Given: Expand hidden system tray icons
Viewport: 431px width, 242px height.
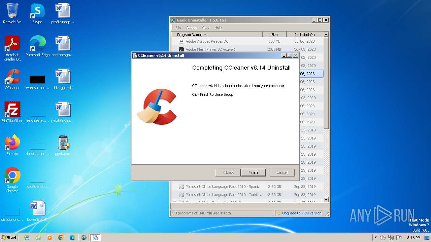Looking at the screenshot, I should tap(375, 237).
